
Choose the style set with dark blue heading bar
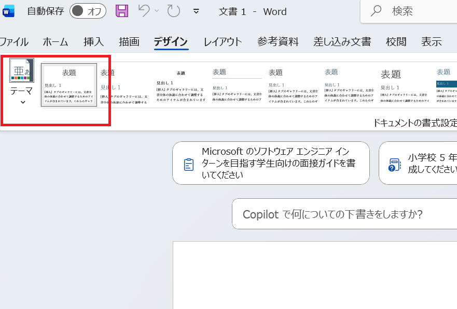[x=446, y=85]
